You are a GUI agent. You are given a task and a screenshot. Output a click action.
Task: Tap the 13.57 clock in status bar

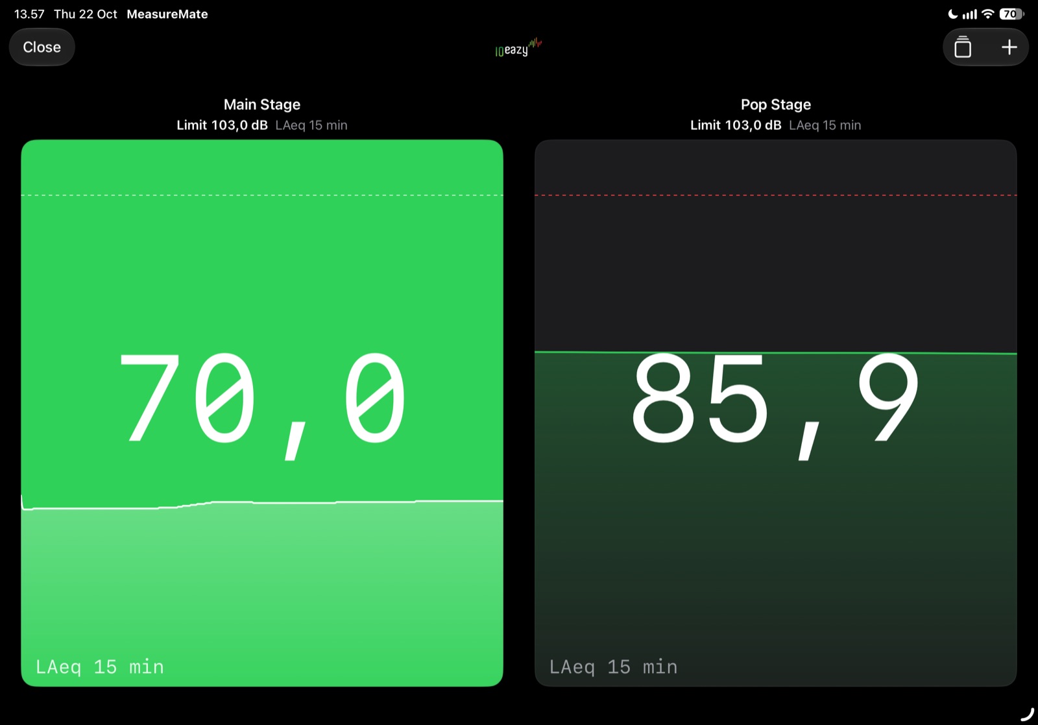[29, 14]
